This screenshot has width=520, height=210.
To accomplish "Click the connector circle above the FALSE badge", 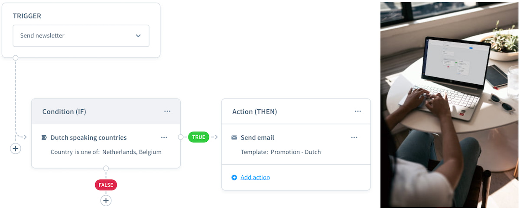I will click(x=106, y=169).
